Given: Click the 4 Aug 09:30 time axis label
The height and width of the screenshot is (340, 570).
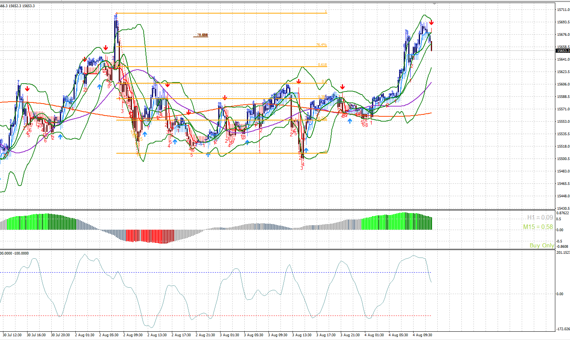Looking at the screenshot, I should click(422, 334).
